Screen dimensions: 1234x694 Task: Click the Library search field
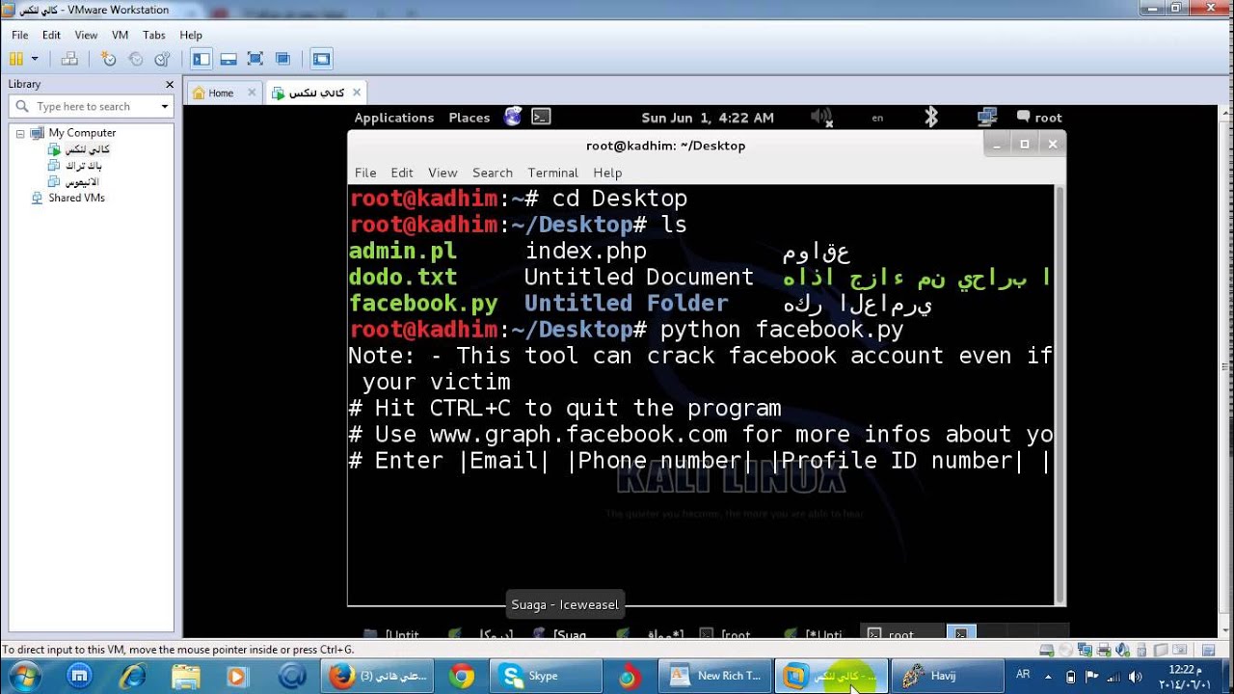(x=89, y=106)
